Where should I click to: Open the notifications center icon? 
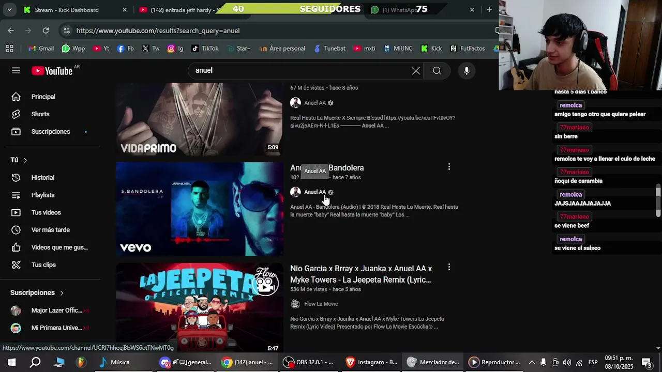point(646,362)
